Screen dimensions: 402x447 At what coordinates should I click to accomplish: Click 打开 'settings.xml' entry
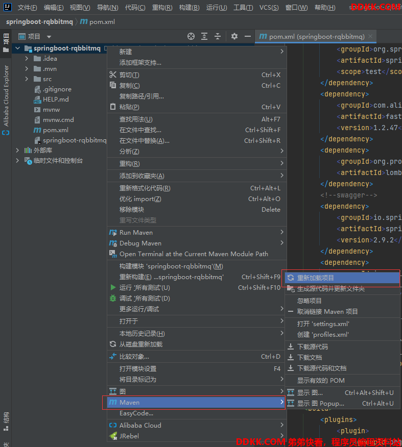point(342,324)
